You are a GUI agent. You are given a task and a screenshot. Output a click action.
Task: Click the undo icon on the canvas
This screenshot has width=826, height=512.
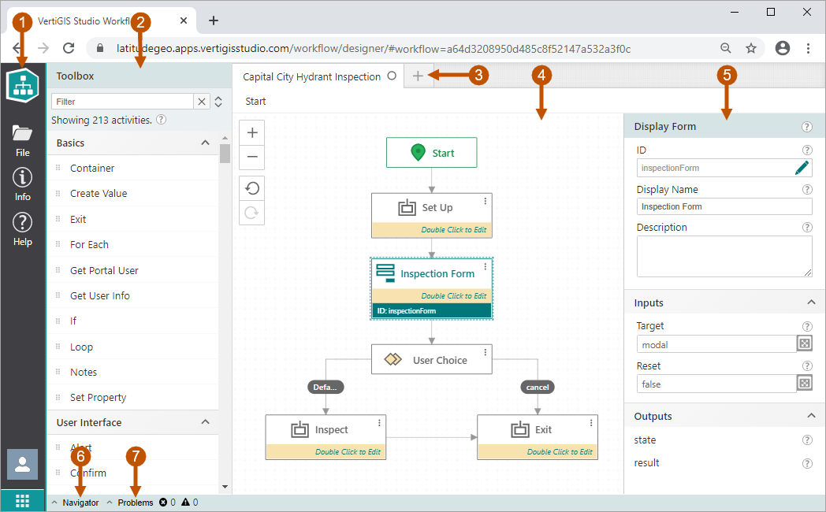tap(251, 188)
